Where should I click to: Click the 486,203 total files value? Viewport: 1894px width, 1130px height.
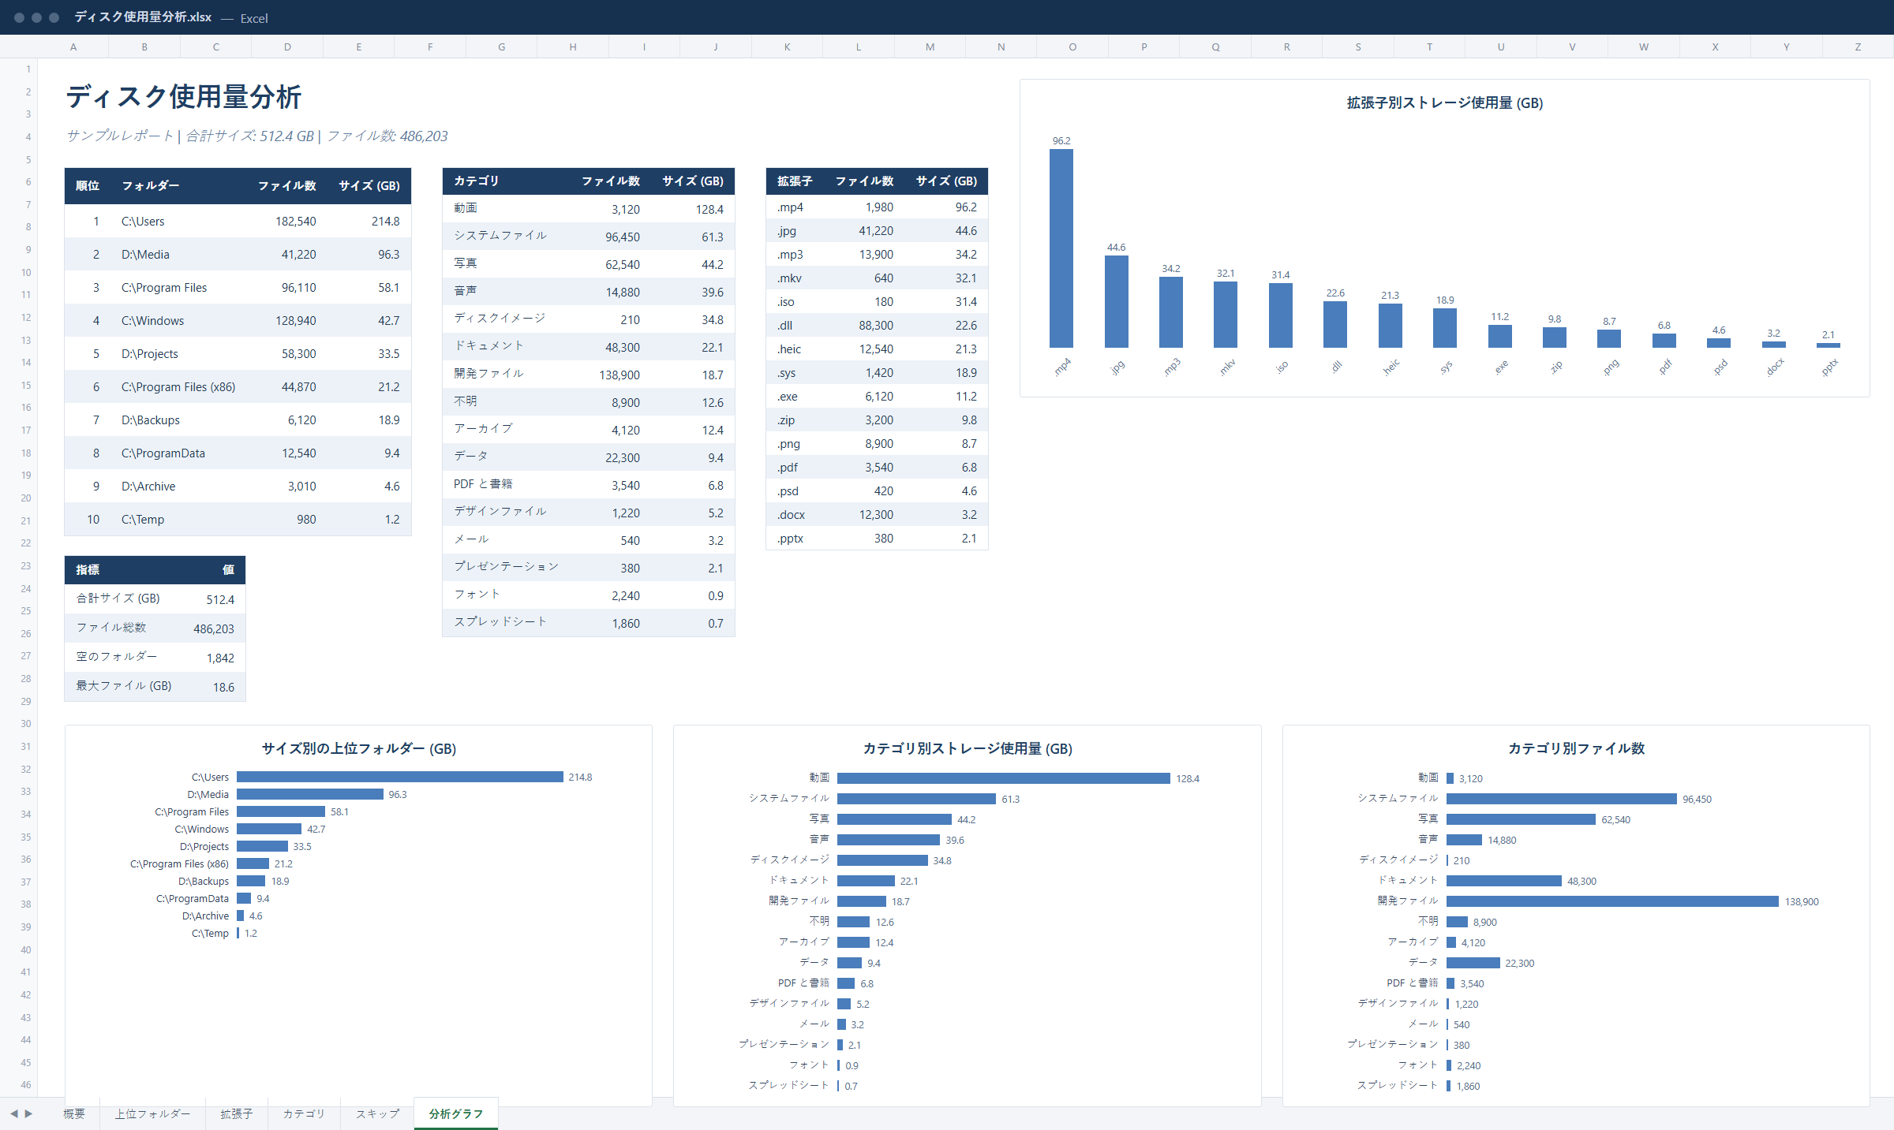coord(214,628)
